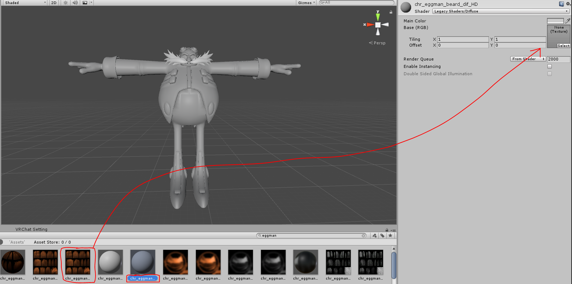The height and width of the screenshot is (284, 572).
Task: Click the Project search field with eggman
Action: 312,236
